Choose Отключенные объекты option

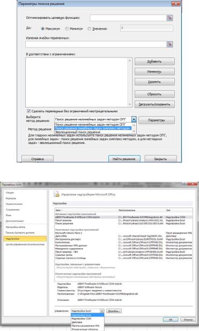87,329
